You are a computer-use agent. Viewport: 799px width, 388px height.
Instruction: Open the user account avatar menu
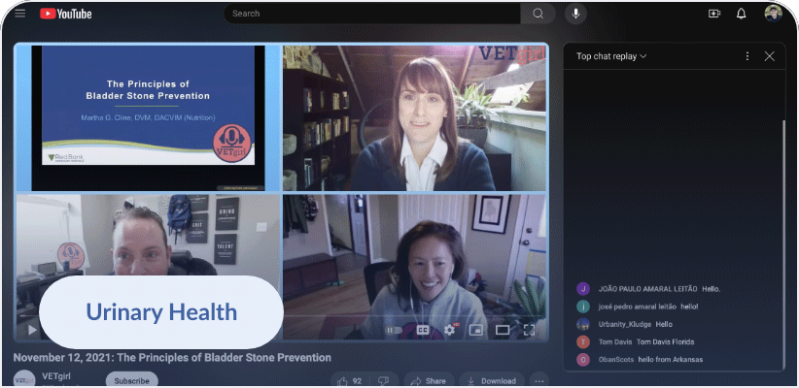tap(773, 14)
